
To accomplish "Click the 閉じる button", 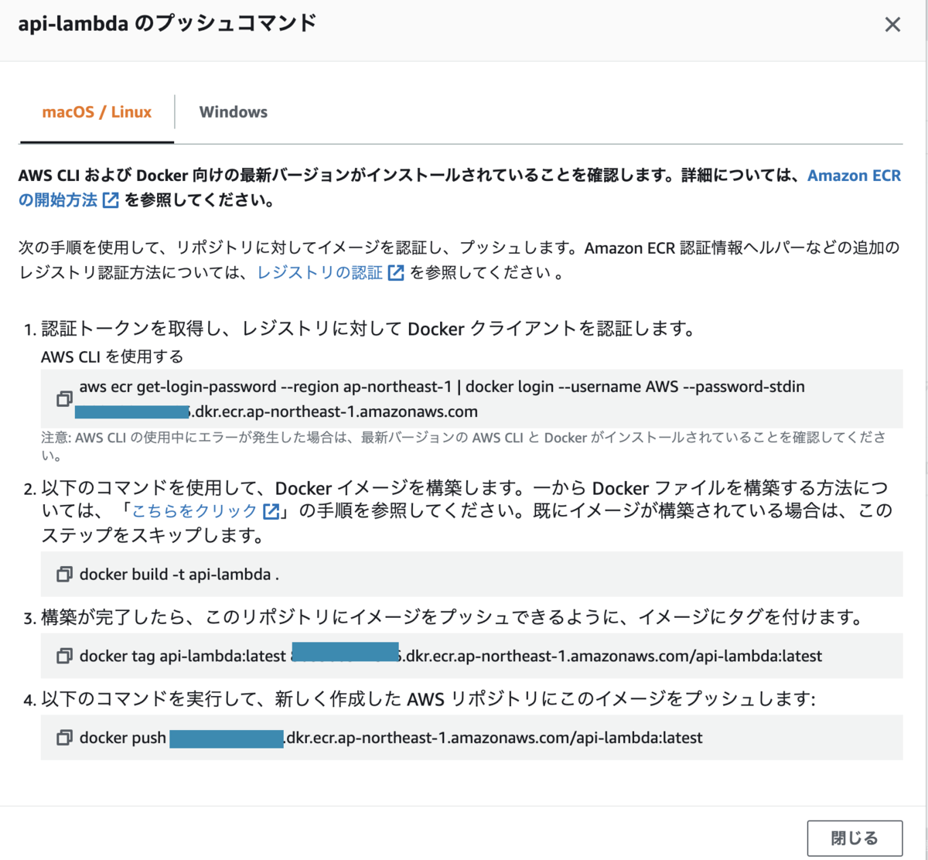I will point(855,838).
